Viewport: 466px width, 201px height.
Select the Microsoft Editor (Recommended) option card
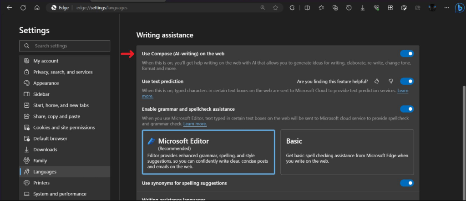coord(208,152)
